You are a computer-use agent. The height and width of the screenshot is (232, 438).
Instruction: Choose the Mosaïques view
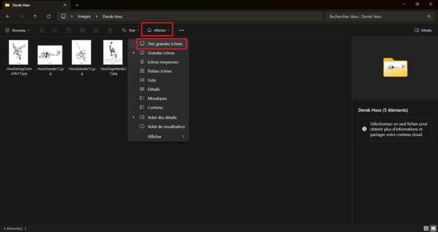coord(158,99)
